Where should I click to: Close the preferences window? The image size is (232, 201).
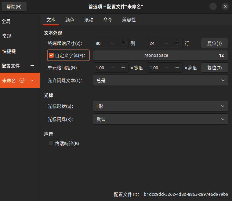click(x=225, y=6)
